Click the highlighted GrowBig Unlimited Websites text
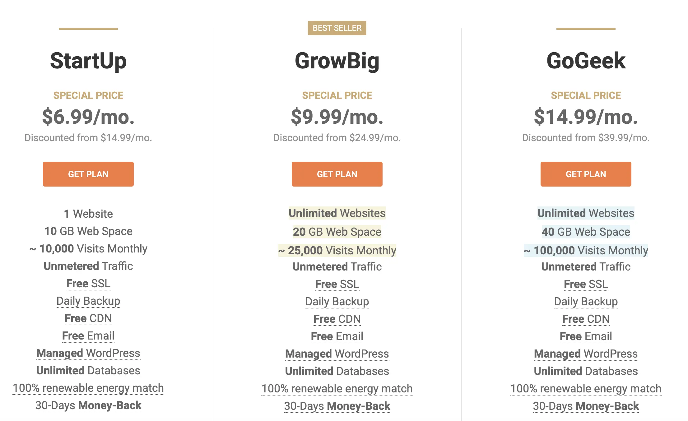 click(337, 213)
